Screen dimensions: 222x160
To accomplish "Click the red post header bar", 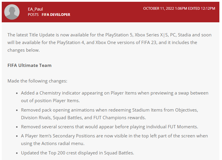I will pos(111,12).
